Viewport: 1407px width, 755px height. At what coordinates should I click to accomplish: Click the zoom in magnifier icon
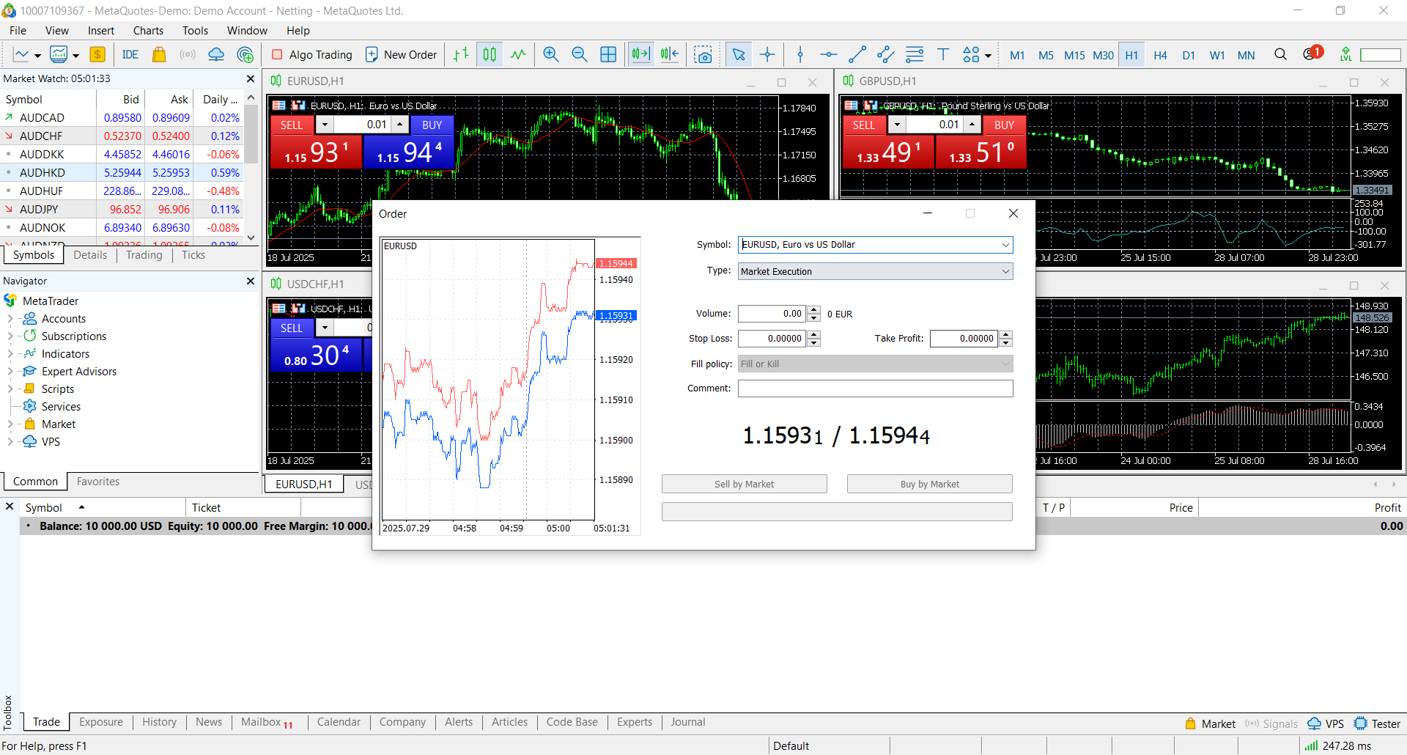551,55
